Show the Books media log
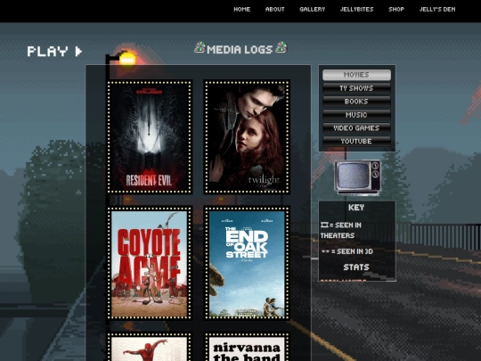Image resolution: width=481 pixels, height=361 pixels. click(x=356, y=102)
